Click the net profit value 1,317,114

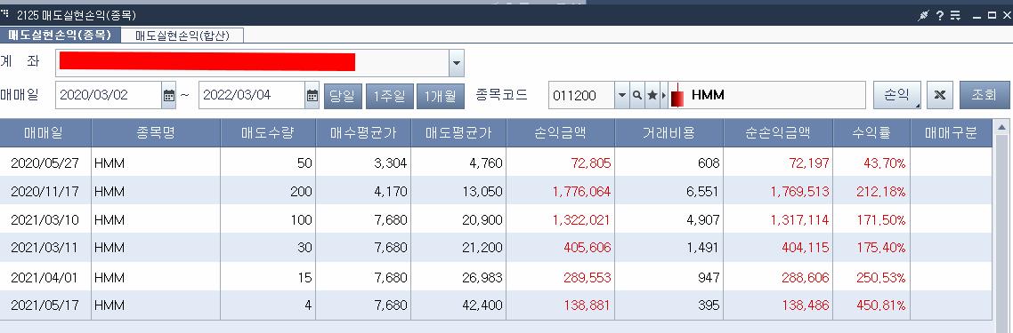[x=799, y=220]
